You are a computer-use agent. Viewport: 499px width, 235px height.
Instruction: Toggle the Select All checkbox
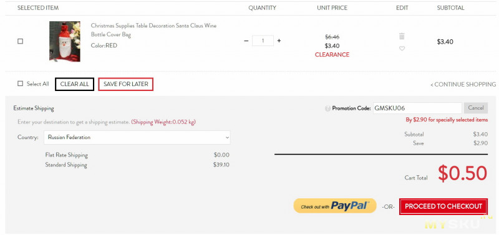(x=21, y=84)
